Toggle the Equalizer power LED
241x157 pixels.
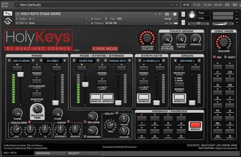29,122
